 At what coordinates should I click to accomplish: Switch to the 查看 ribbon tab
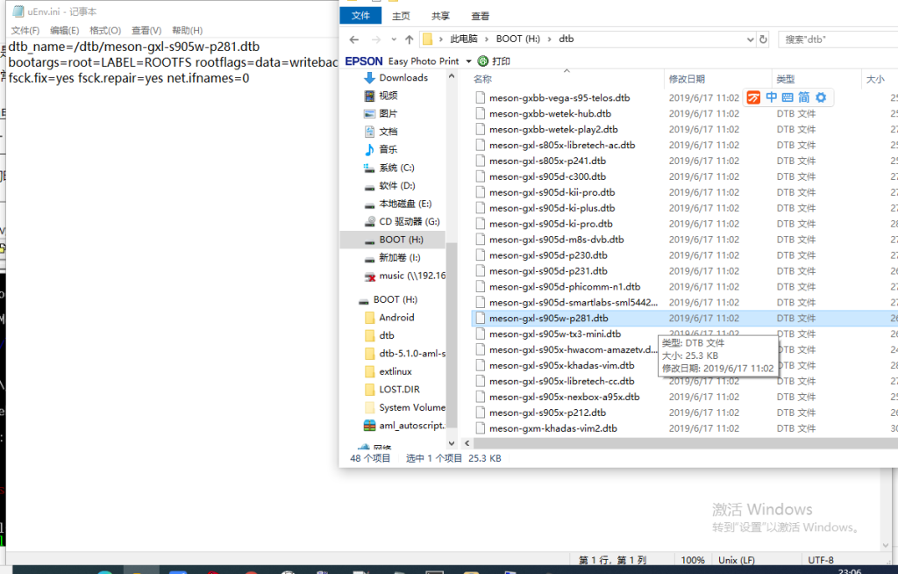click(x=481, y=16)
